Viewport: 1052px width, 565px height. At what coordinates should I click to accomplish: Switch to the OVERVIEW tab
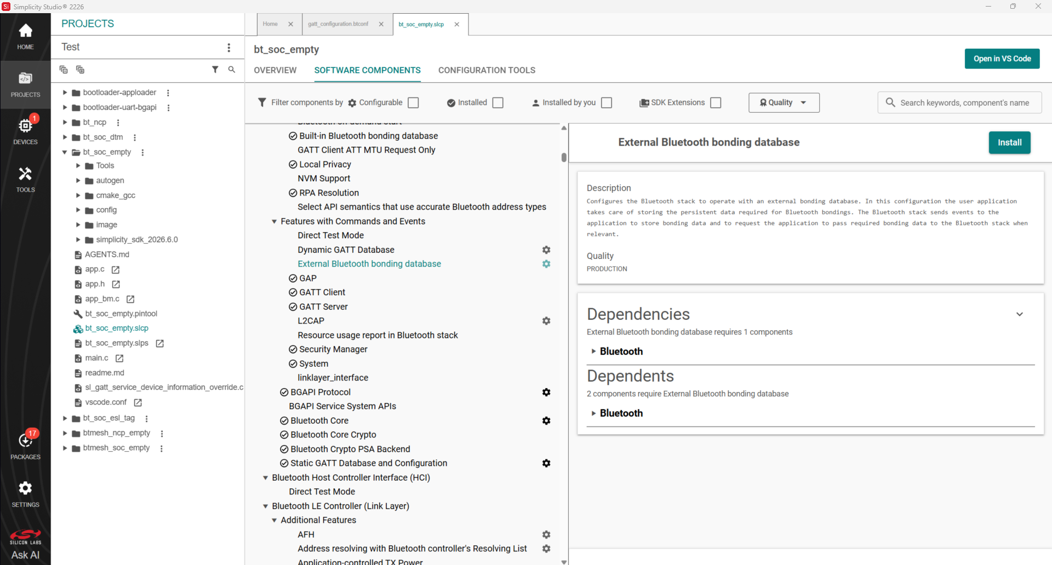[x=275, y=70]
